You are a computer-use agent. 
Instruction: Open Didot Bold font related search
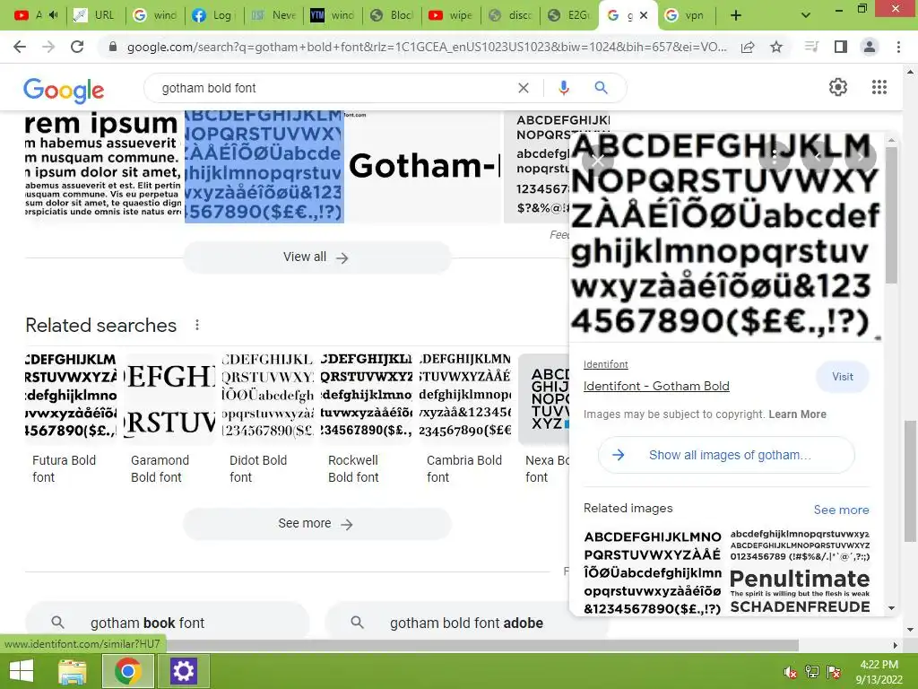[x=268, y=418]
